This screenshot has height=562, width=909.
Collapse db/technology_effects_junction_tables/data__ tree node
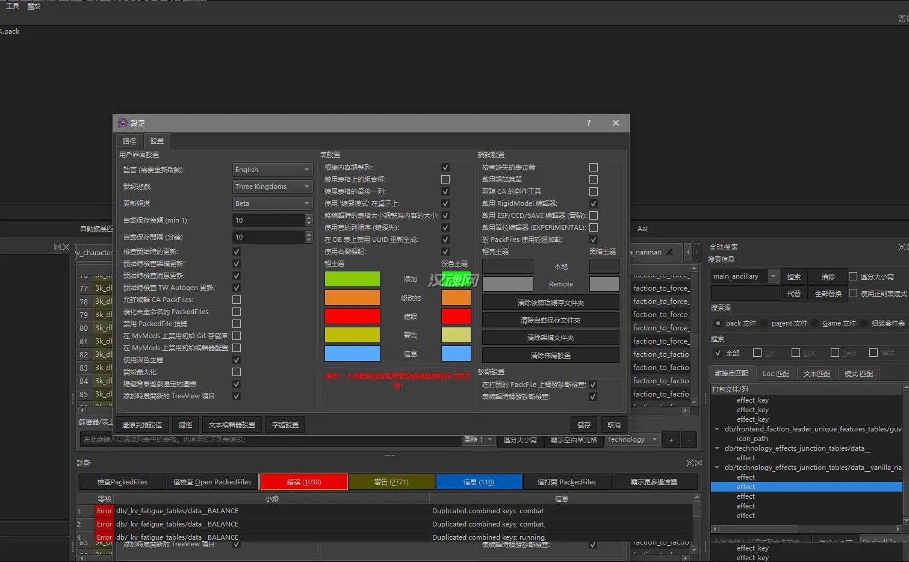717,448
